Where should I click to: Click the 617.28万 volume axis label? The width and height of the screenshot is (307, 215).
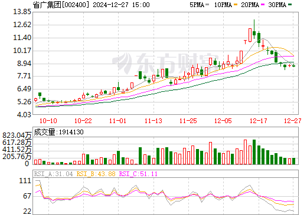pos(17,143)
